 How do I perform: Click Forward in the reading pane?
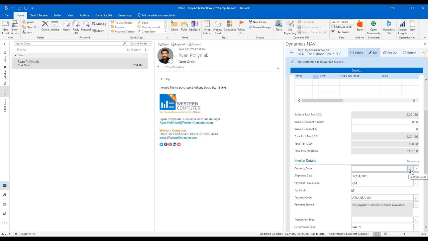click(194, 44)
